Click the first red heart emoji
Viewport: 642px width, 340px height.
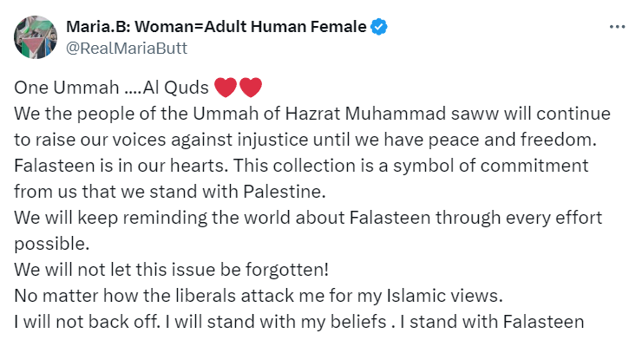click(226, 88)
